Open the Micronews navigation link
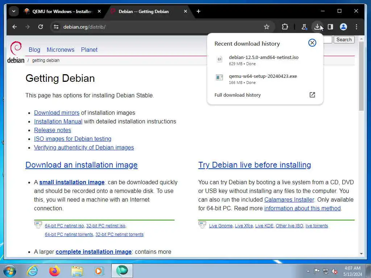 tap(61, 50)
